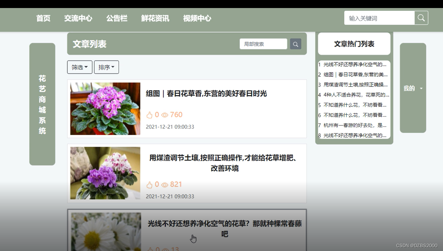The width and height of the screenshot is (443, 251).
Task: Click the purple violet thumbnail of first article
Action: 105,109
